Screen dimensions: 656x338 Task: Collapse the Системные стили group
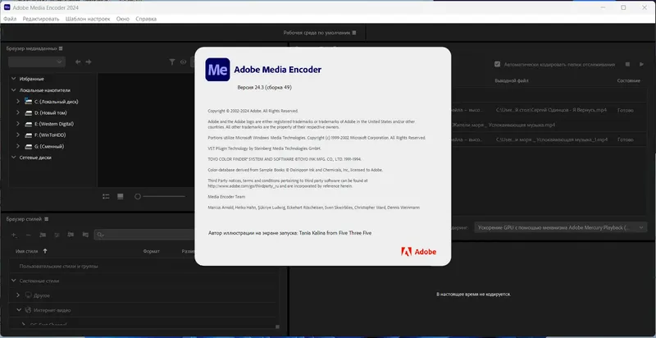14,281
